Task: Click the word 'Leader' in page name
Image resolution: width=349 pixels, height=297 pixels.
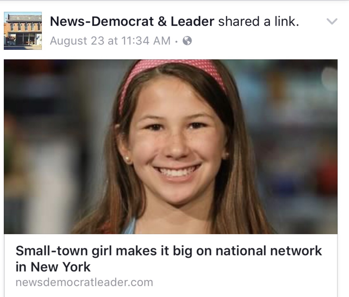Action: click(x=192, y=21)
